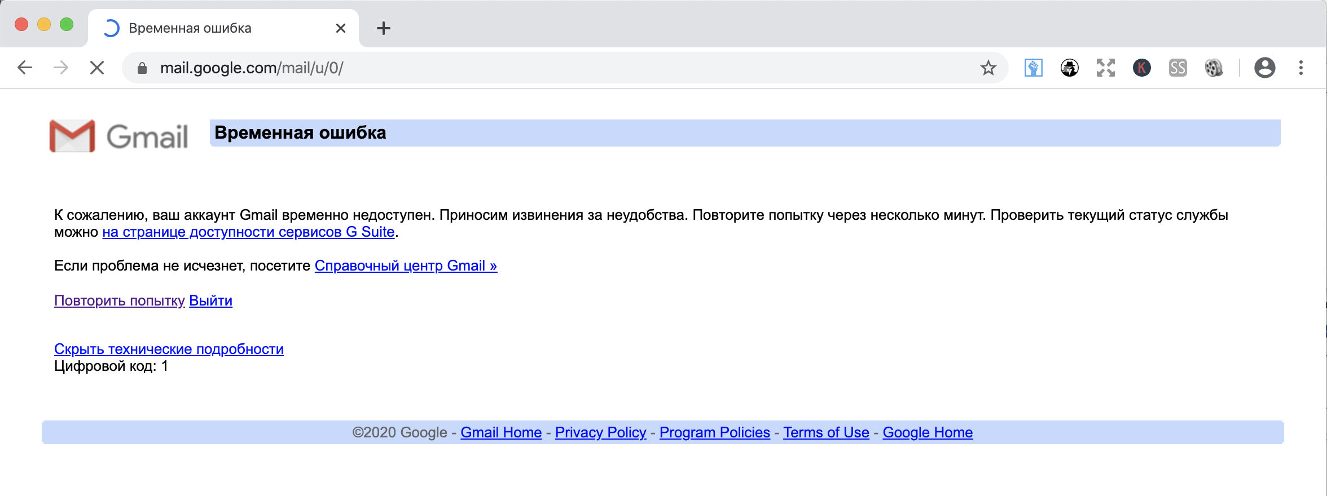The image size is (1327, 496).
Task: Click the Временная ошибка heading text
Action: point(300,133)
